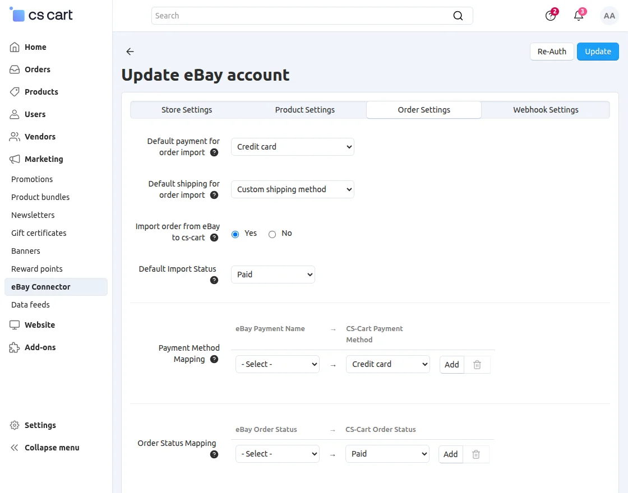This screenshot has height=493, width=628.
Task: Open Default payment dropdown showing Credit card
Action: coord(292,147)
